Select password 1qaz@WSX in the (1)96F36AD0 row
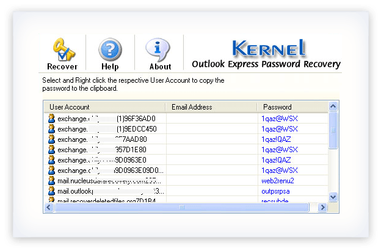This screenshot has width=381, height=249. (280, 119)
